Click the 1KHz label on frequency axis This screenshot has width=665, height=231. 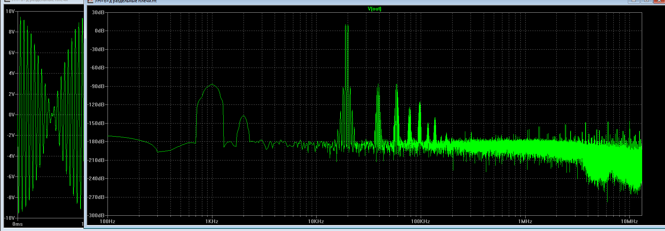pos(212,221)
